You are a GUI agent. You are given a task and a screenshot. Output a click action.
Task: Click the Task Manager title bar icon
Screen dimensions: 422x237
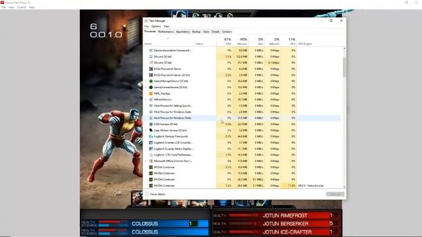146,20
